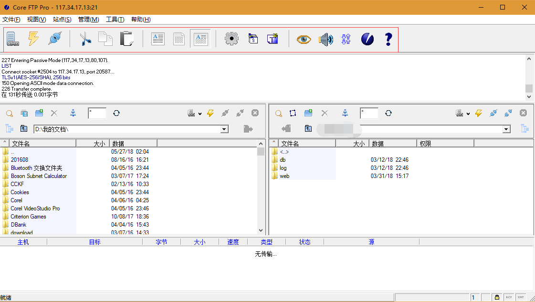Viewport: 535px width, 302px height.
Task: Select the first log view layout icon
Action: (x=157, y=39)
